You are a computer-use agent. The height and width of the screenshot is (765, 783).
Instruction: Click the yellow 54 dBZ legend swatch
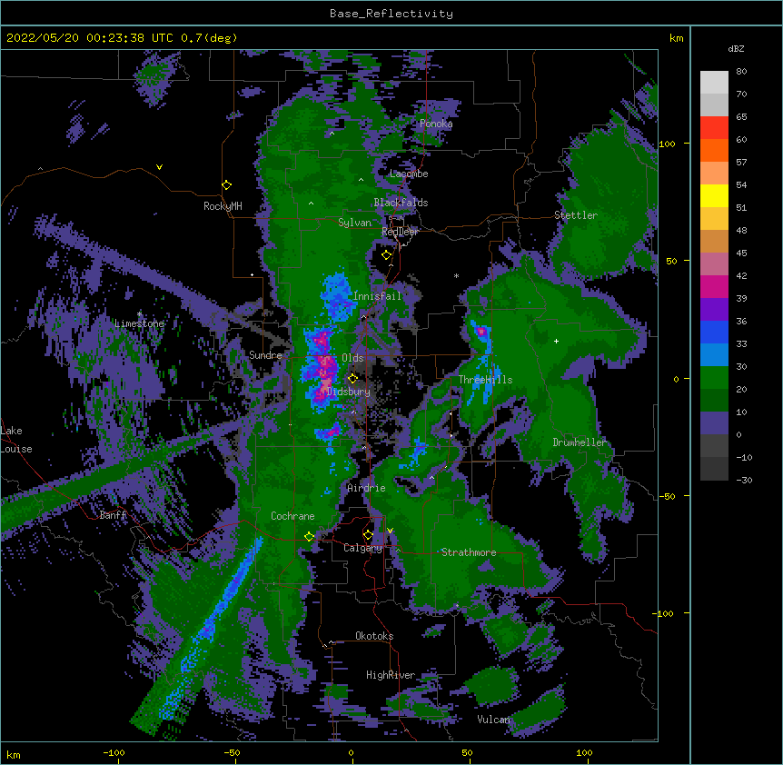point(714,195)
